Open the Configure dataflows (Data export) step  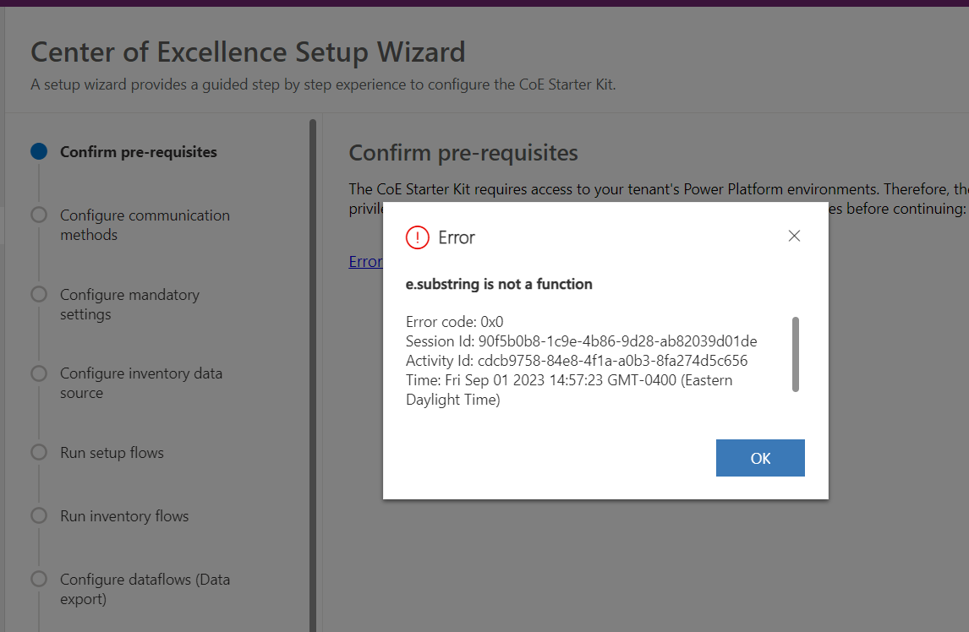tap(145, 589)
